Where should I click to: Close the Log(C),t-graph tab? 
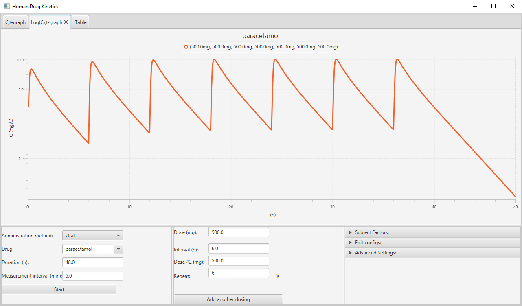(66, 22)
